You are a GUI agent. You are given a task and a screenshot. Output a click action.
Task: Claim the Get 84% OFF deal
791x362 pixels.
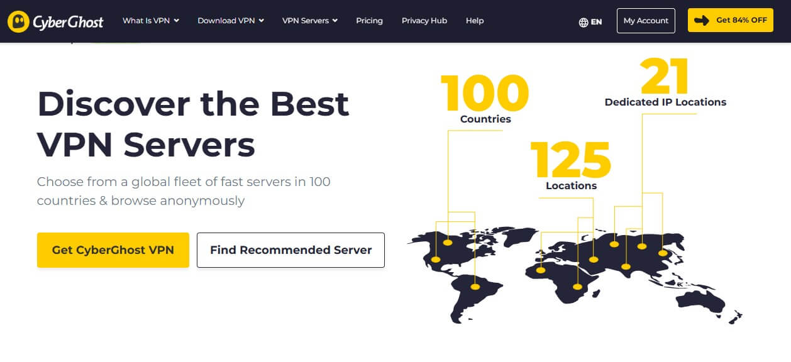tap(730, 19)
